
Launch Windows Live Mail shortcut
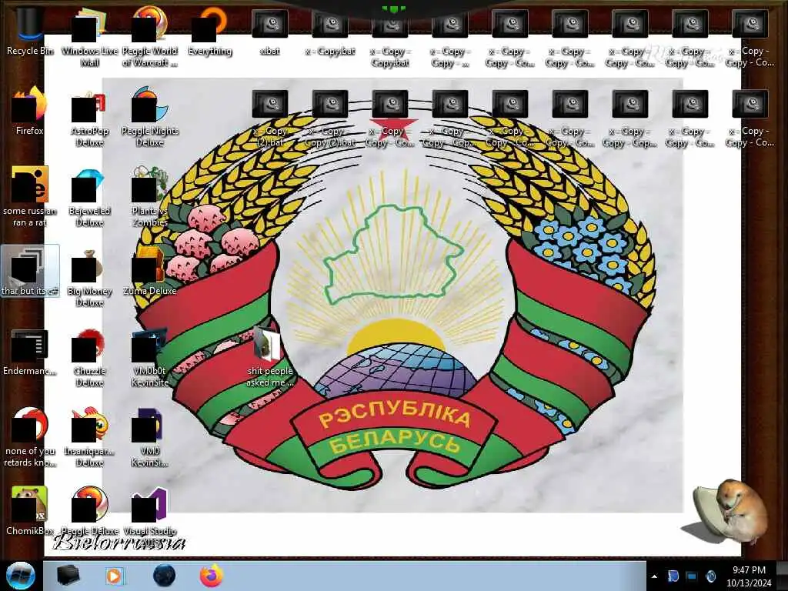coord(89,36)
